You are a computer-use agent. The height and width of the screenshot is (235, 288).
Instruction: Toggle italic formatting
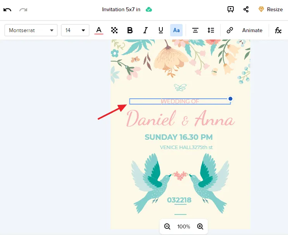pyautogui.click(x=145, y=30)
